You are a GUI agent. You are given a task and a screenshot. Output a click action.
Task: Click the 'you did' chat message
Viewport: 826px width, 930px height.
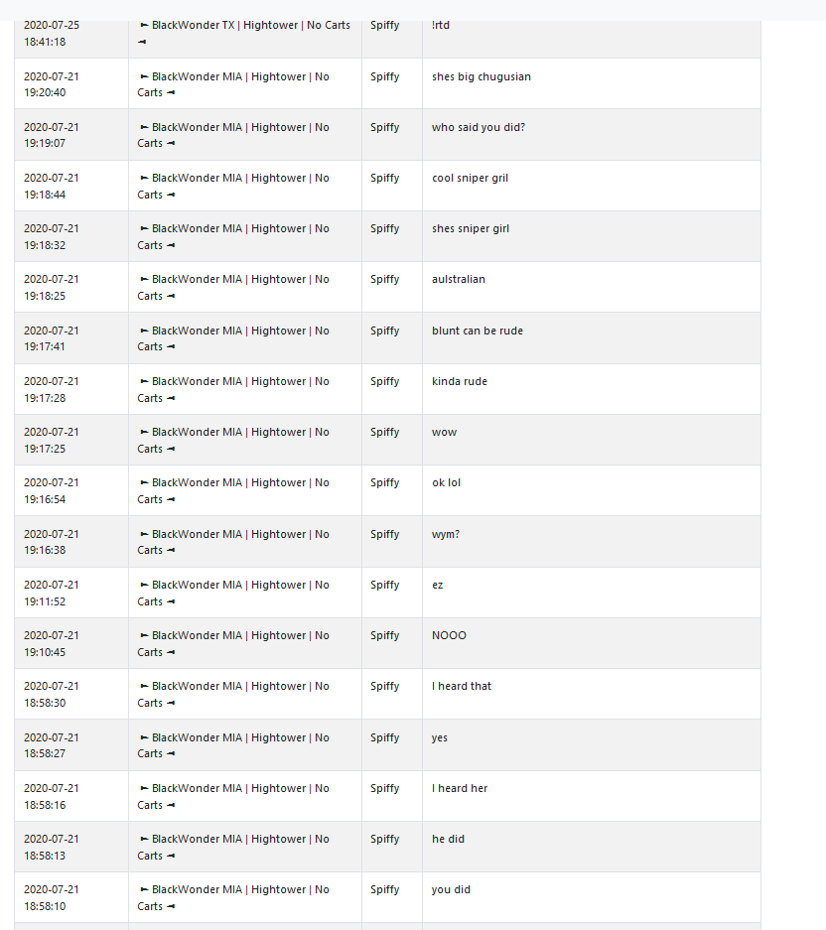click(x=451, y=889)
